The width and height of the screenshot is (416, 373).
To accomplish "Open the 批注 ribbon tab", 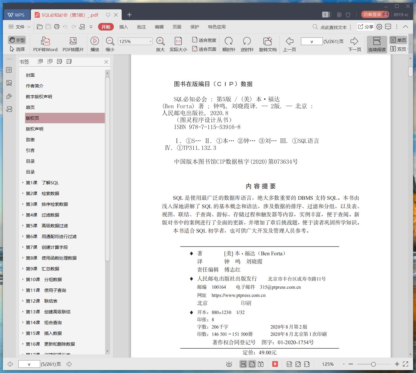I will (141, 27).
